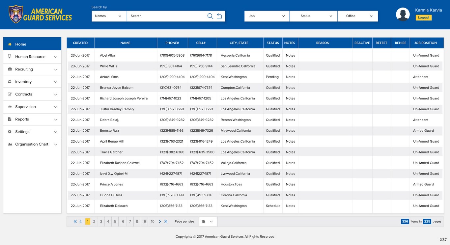
Task: Open Notes link for Abel Alba
Action: [290, 55]
